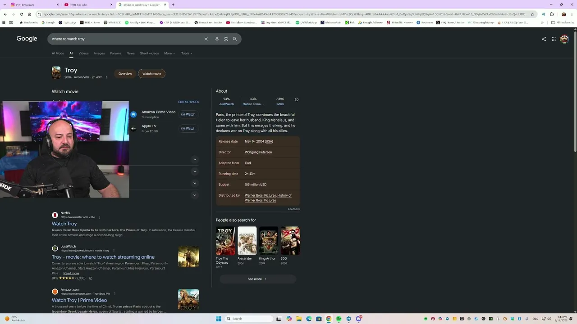This screenshot has width=577, height=324.
Task: Open Microsoft Edge from the taskbar
Action: [309, 319]
